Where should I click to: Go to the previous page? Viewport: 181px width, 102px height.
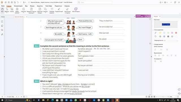(5, 97)
